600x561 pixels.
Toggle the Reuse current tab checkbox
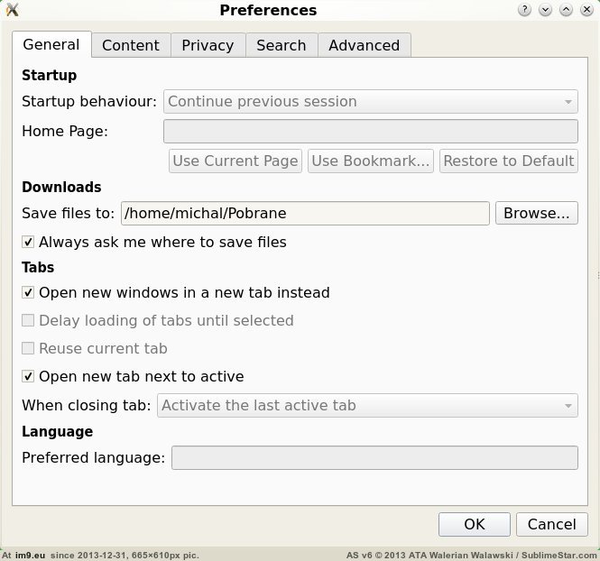pos(29,348)
